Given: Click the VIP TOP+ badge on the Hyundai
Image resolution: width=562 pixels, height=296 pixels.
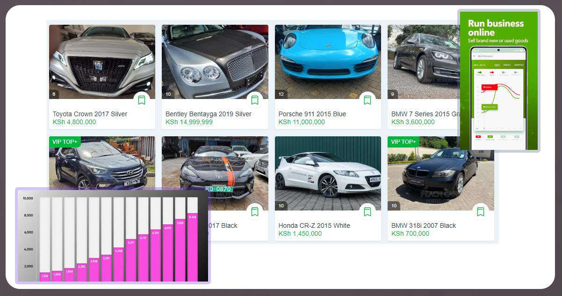Looking at the screenshot, I should [65, 141].
